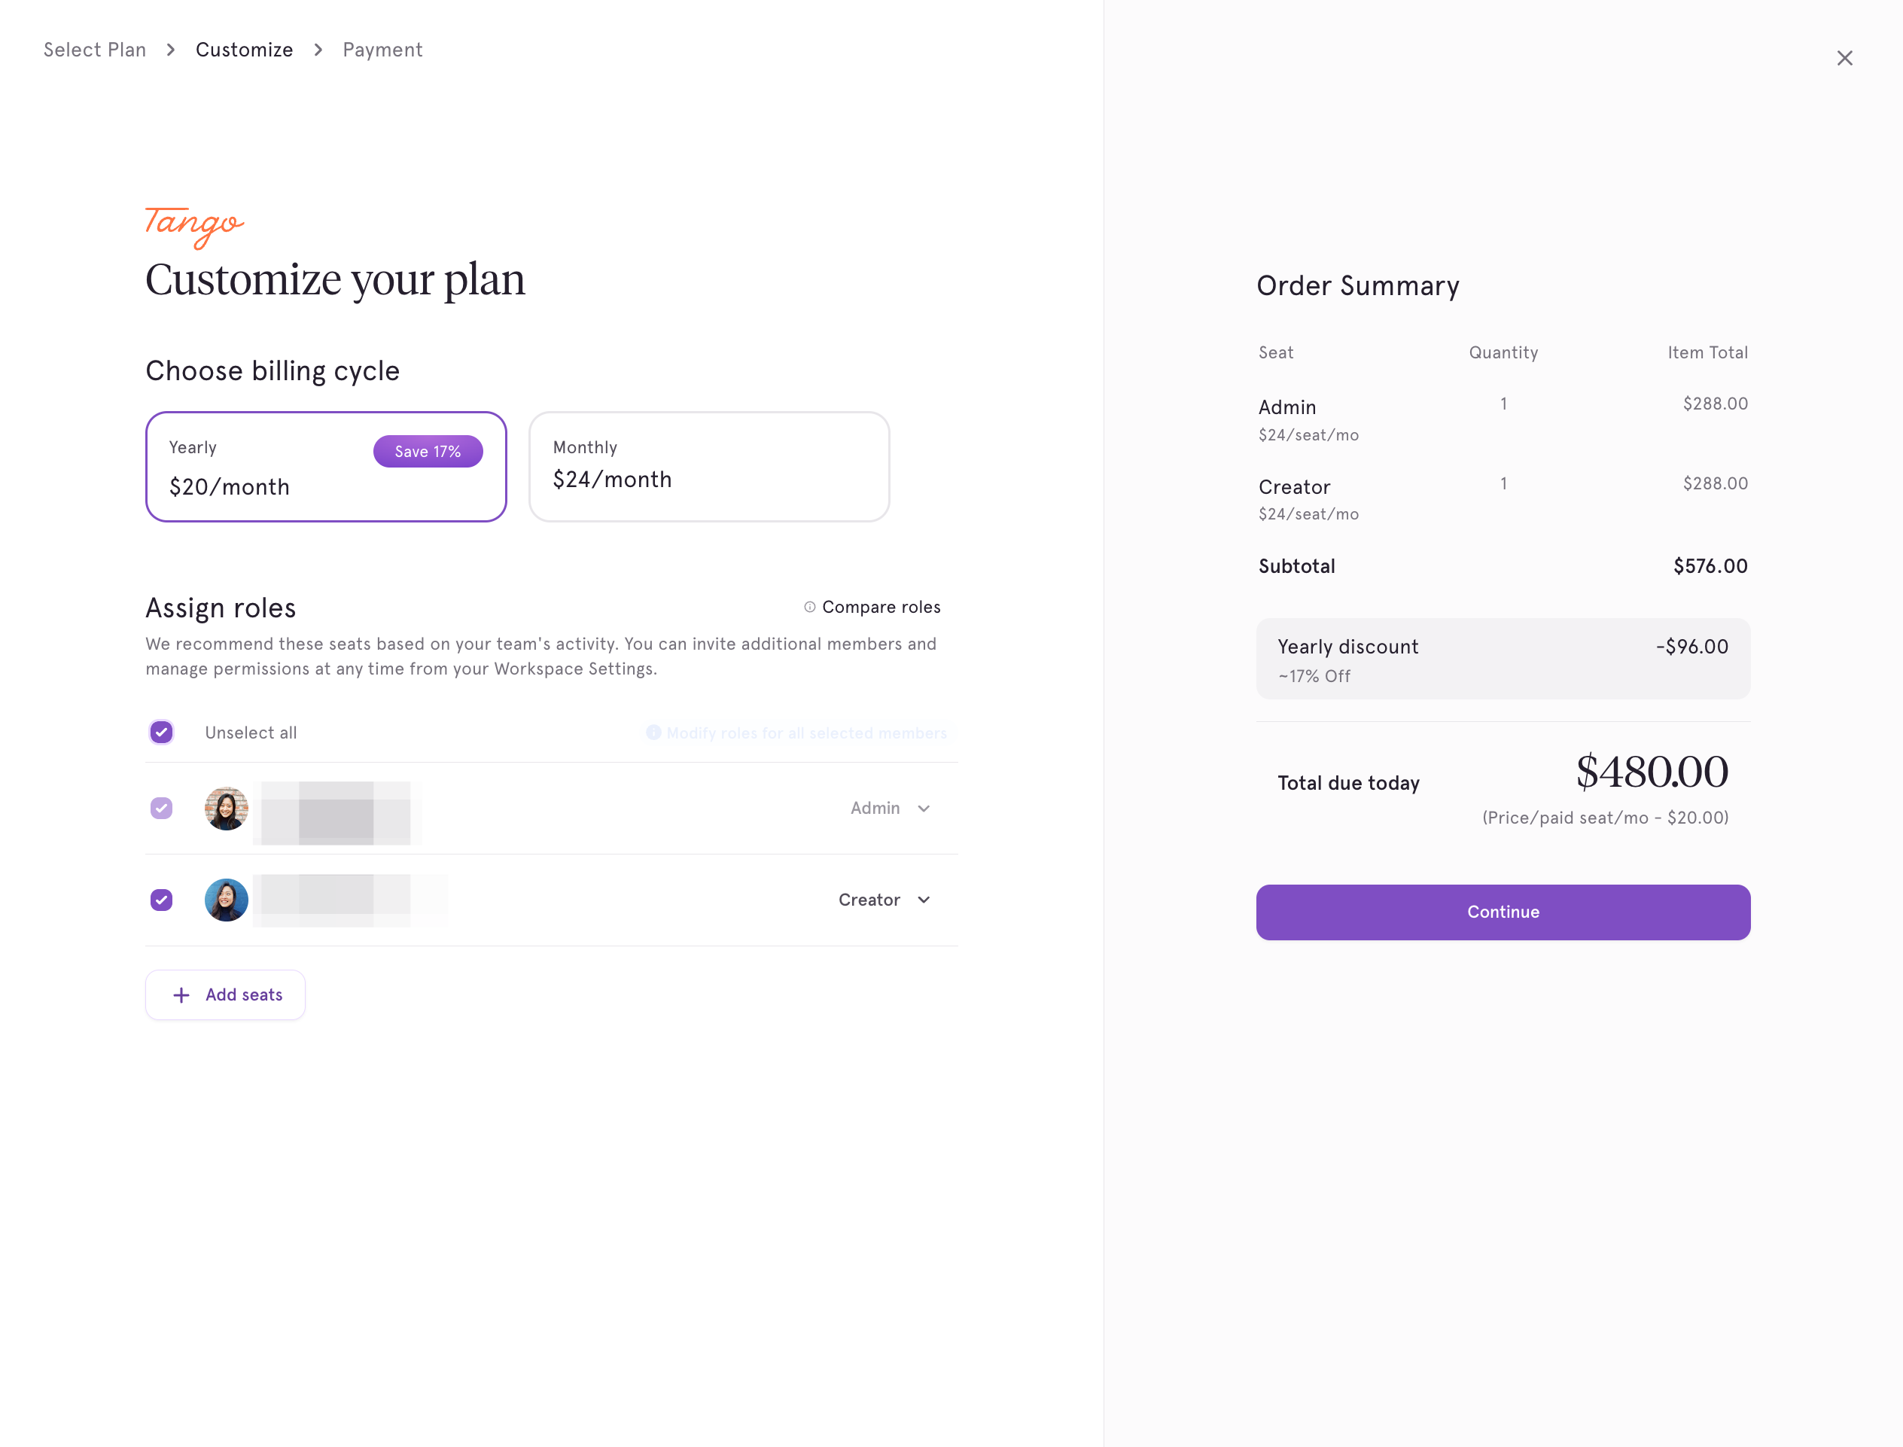Click chevron arrow after Select Plan breadcrumb
The height and width of the screenshot is (1447, 1903).
(172, 50)
